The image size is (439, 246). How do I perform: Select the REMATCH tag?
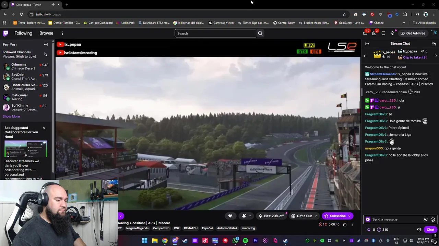191,228
